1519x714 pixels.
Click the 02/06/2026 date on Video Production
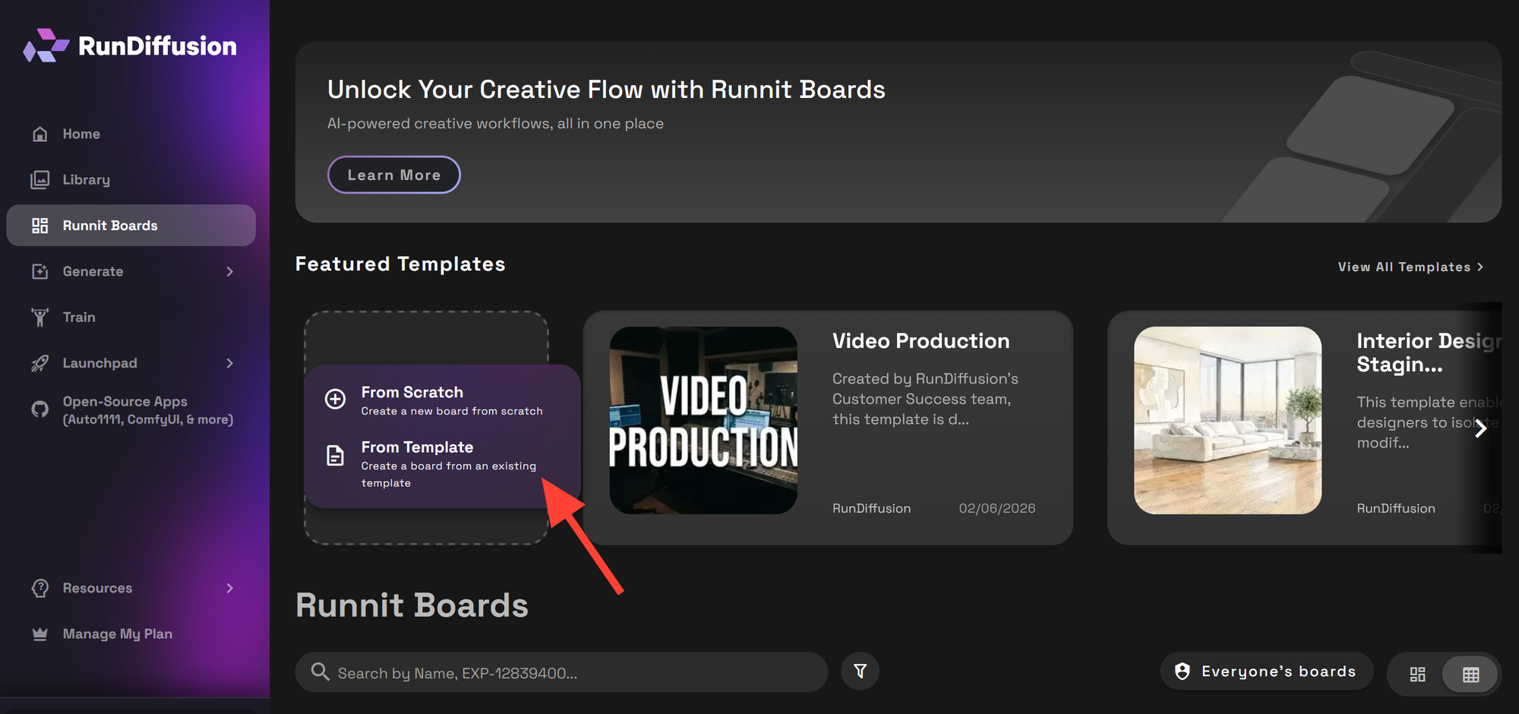[996, 508]
